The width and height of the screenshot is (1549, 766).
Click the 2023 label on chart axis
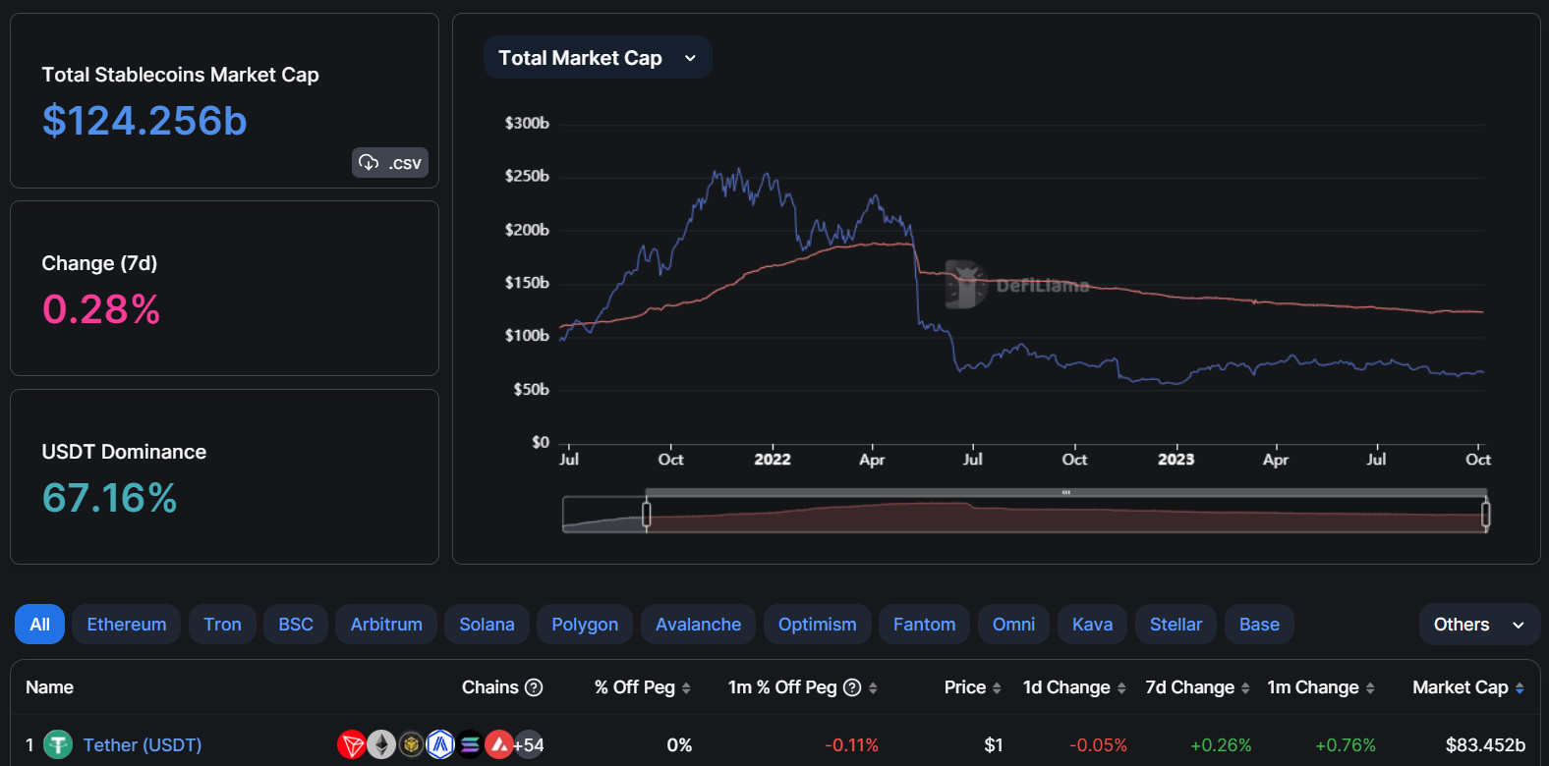point(1176,460)
